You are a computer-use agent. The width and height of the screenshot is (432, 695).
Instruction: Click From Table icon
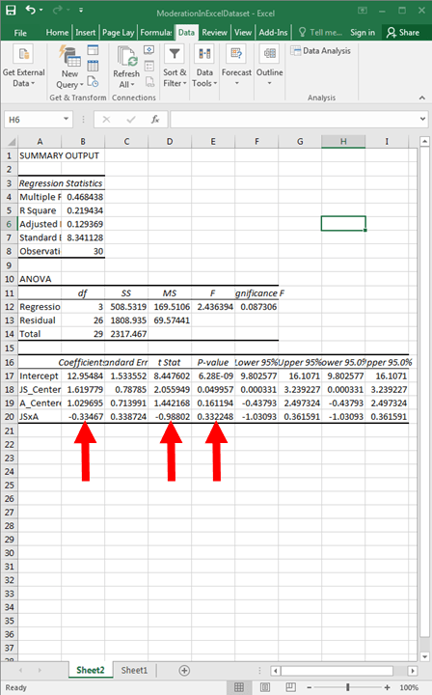[x=93, y=66]
